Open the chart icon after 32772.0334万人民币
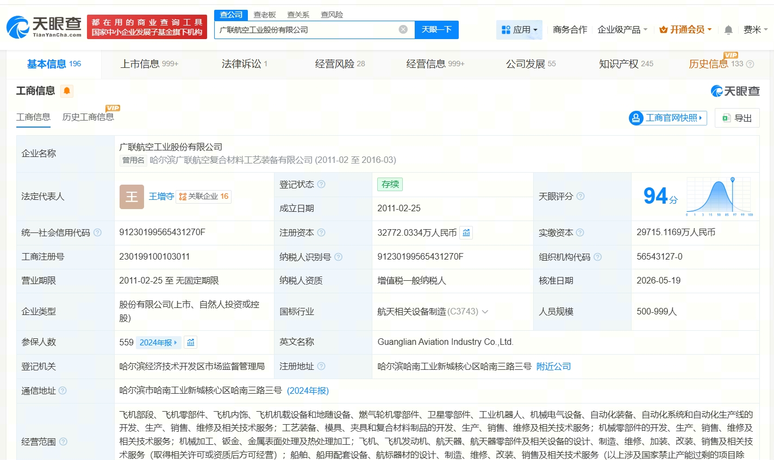 click(x=466, y=232)
